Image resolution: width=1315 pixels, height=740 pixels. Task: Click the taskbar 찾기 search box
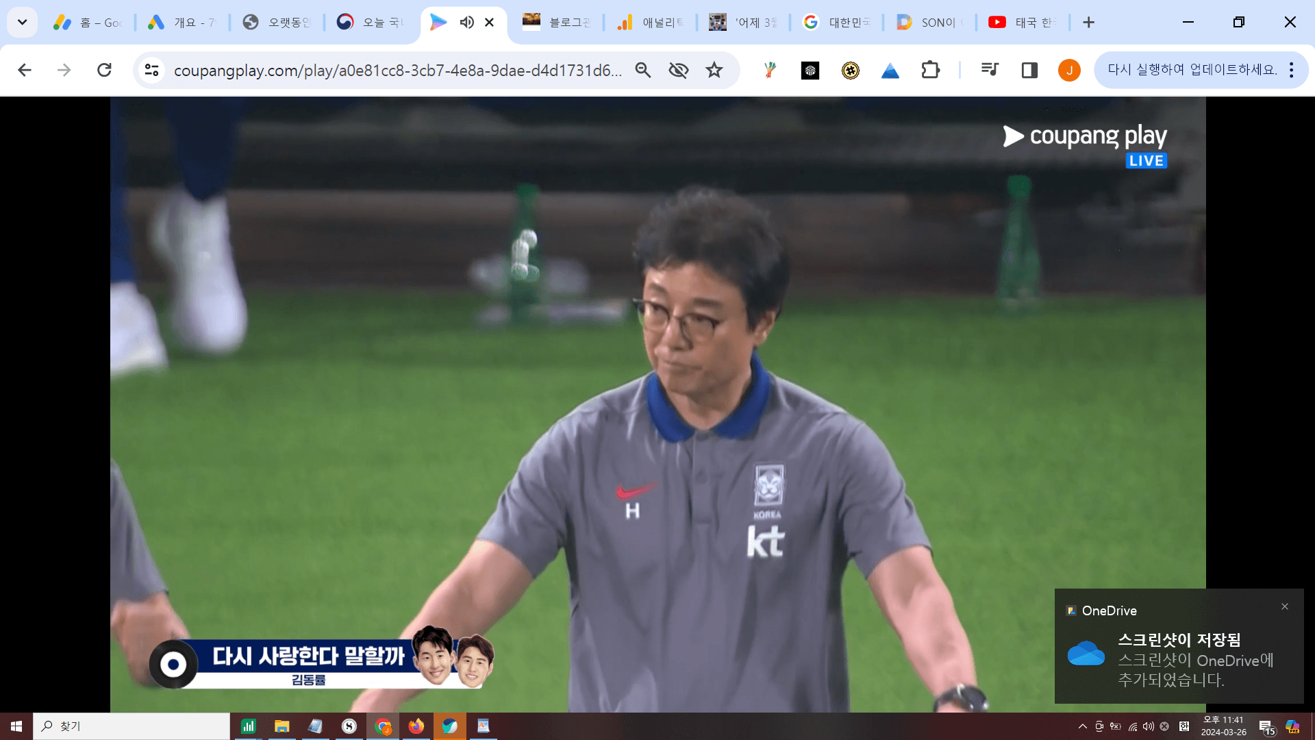click(x=130, y=726)
